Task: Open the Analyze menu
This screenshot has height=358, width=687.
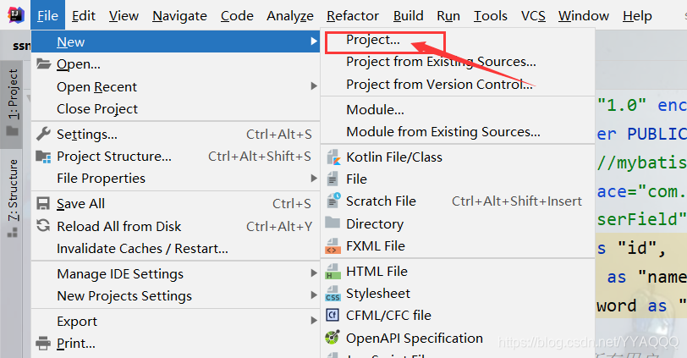Action: [x=290, y=15]
